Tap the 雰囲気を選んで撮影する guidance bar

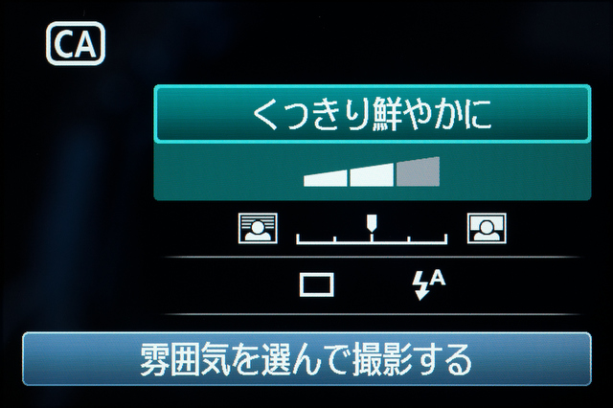click(306, 359)
